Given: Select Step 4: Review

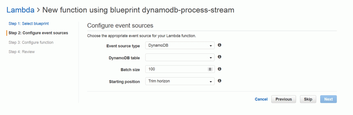Looking at the screenshot, I should tap(22, 52).
